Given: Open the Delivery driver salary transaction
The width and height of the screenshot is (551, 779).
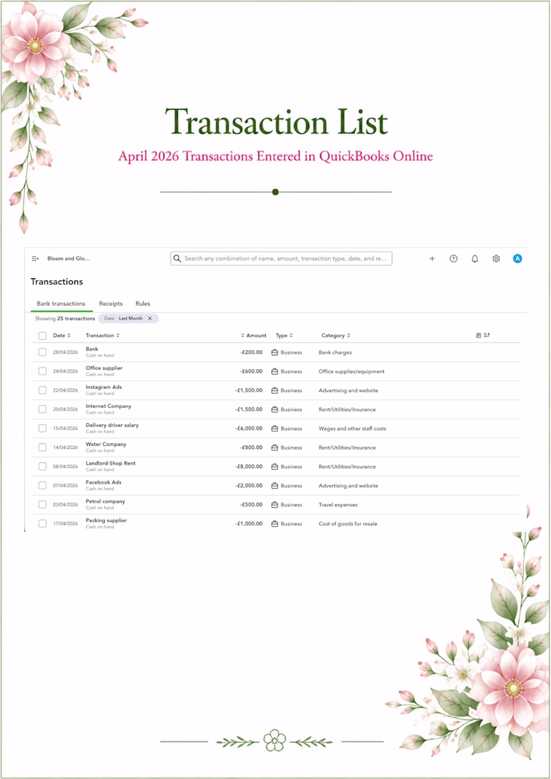Looking at the screenshot, I should (113, 426).
